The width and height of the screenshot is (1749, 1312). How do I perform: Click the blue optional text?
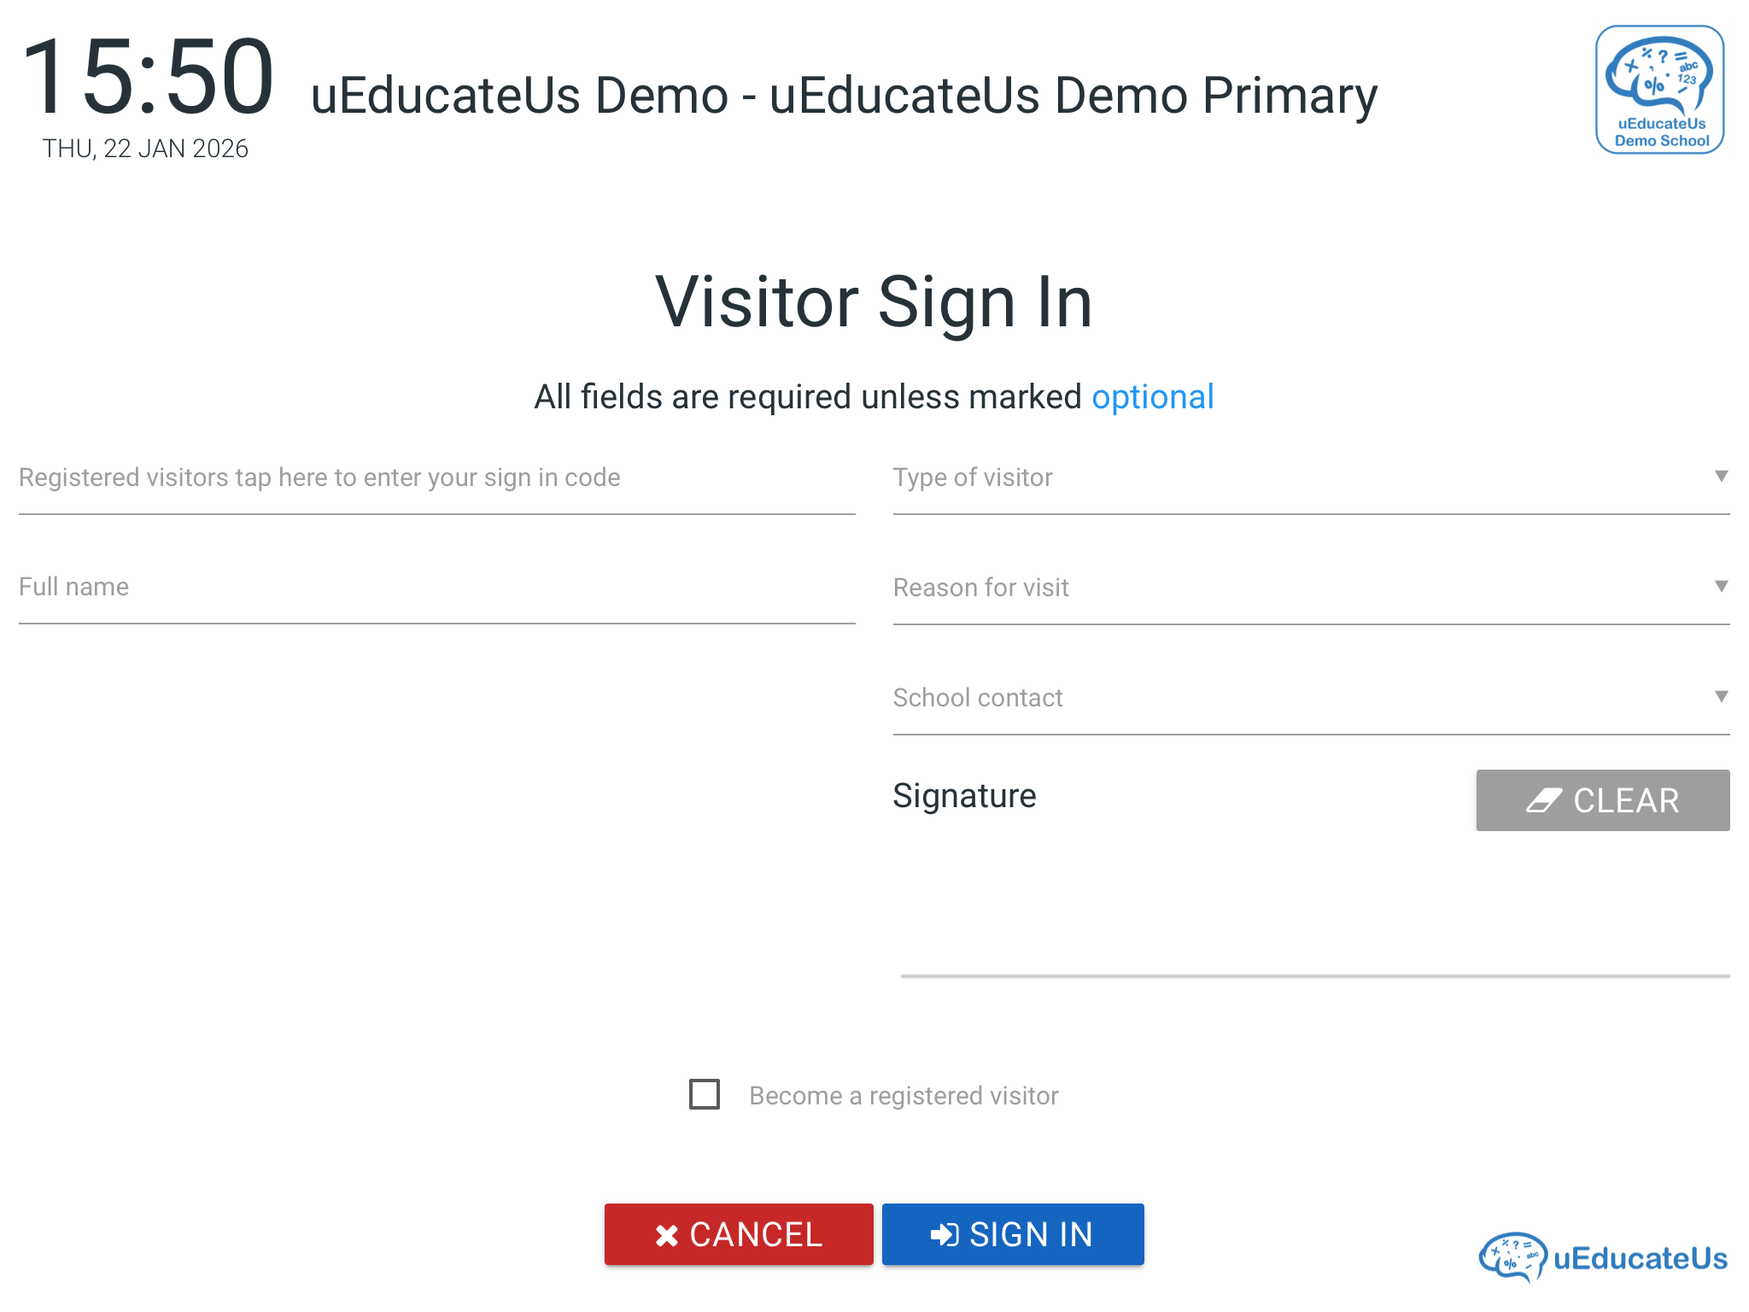click(x=1152, y=397)
